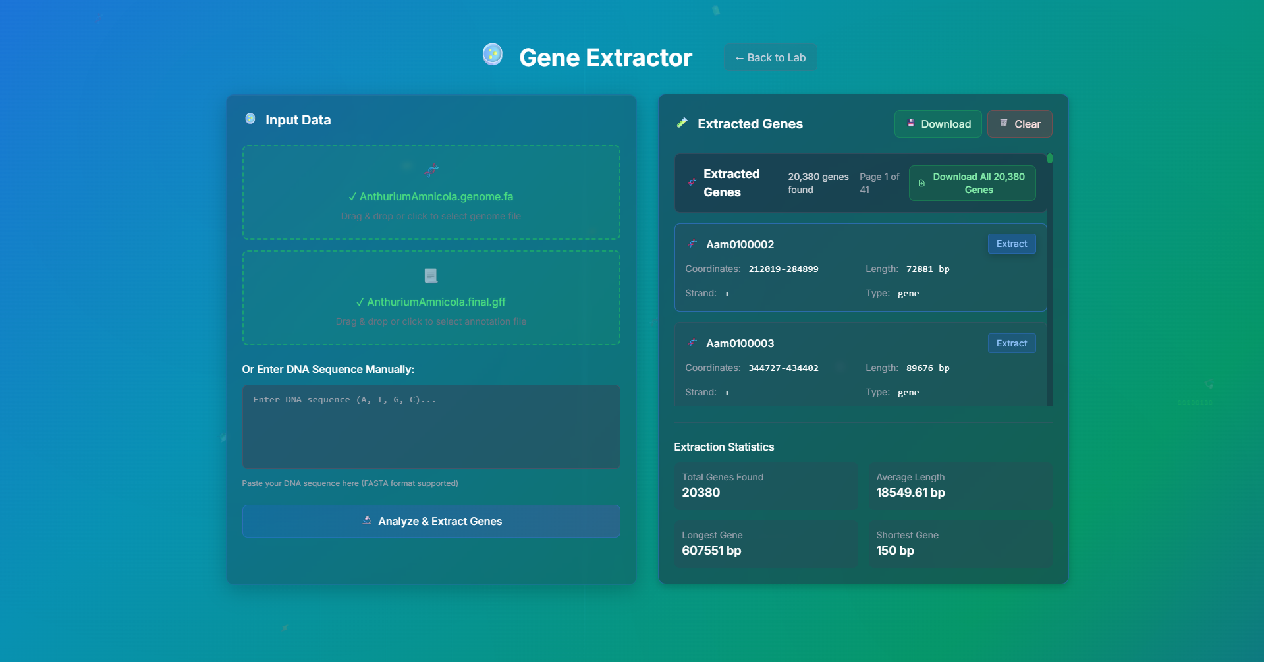Click the DNA icon in the genome drop zone
The height and width of the screenshot is (662, 1264).
click(431, 170)
